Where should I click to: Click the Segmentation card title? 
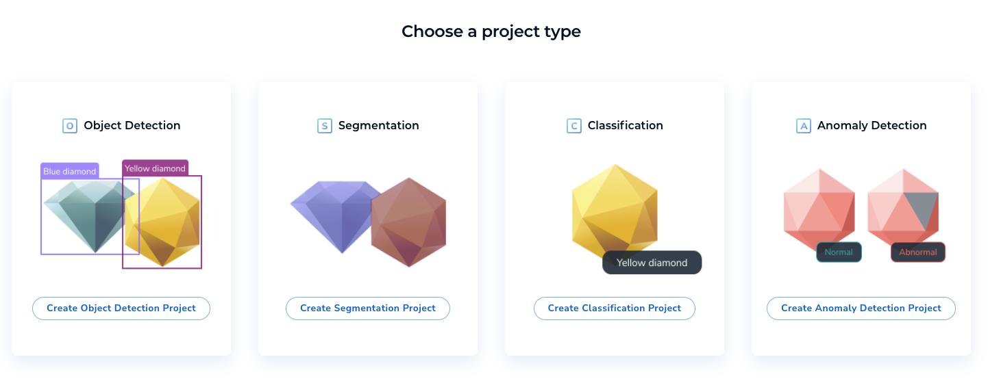tap(378, 126)
